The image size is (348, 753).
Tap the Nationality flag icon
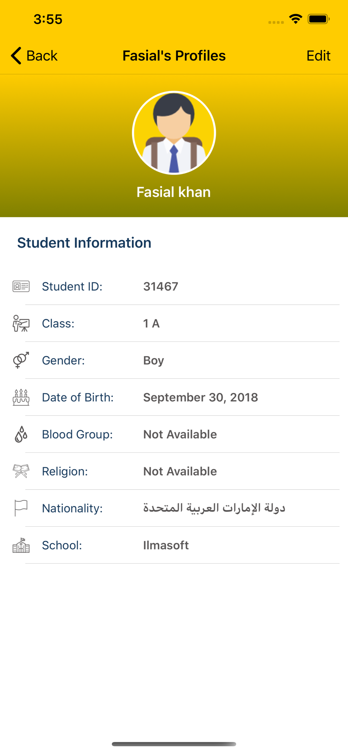(21, 508)
